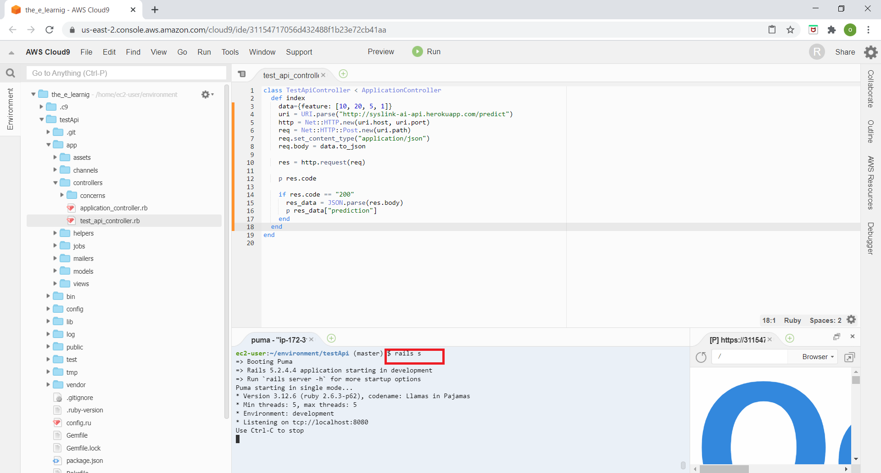This screenshot has height=473, width=881.
Task: Click clipboard icon in address bar
Action: point(772,30)
